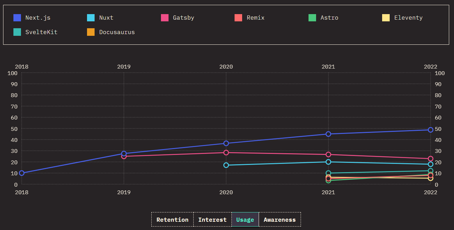This screenshot has width=454, height=230.
Task: Click the 2020 label above the chart
Action: (226, 67)
